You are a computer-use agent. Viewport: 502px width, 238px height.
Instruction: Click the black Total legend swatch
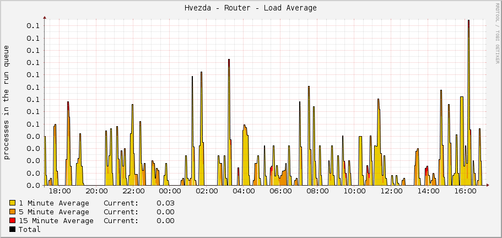12,230
